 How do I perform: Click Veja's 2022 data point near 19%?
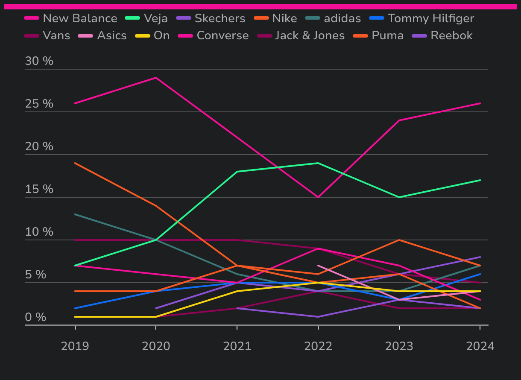coord(318,163)
